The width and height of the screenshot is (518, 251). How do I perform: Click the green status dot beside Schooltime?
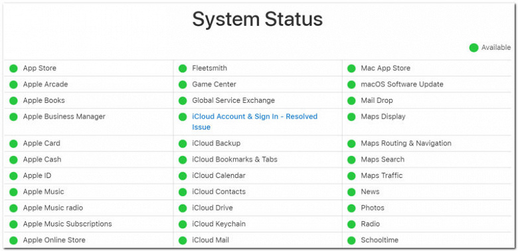point(351,240)
